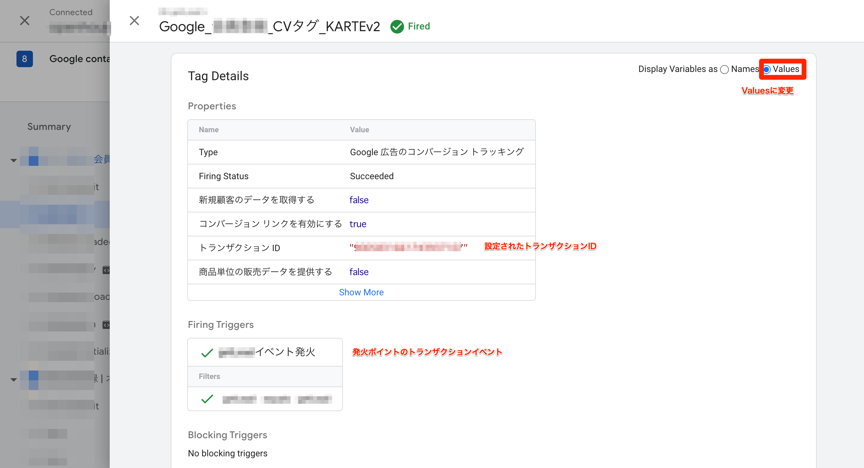Click the Connected status text
Viewport: 864px width, 468px height.
point(71,12)
